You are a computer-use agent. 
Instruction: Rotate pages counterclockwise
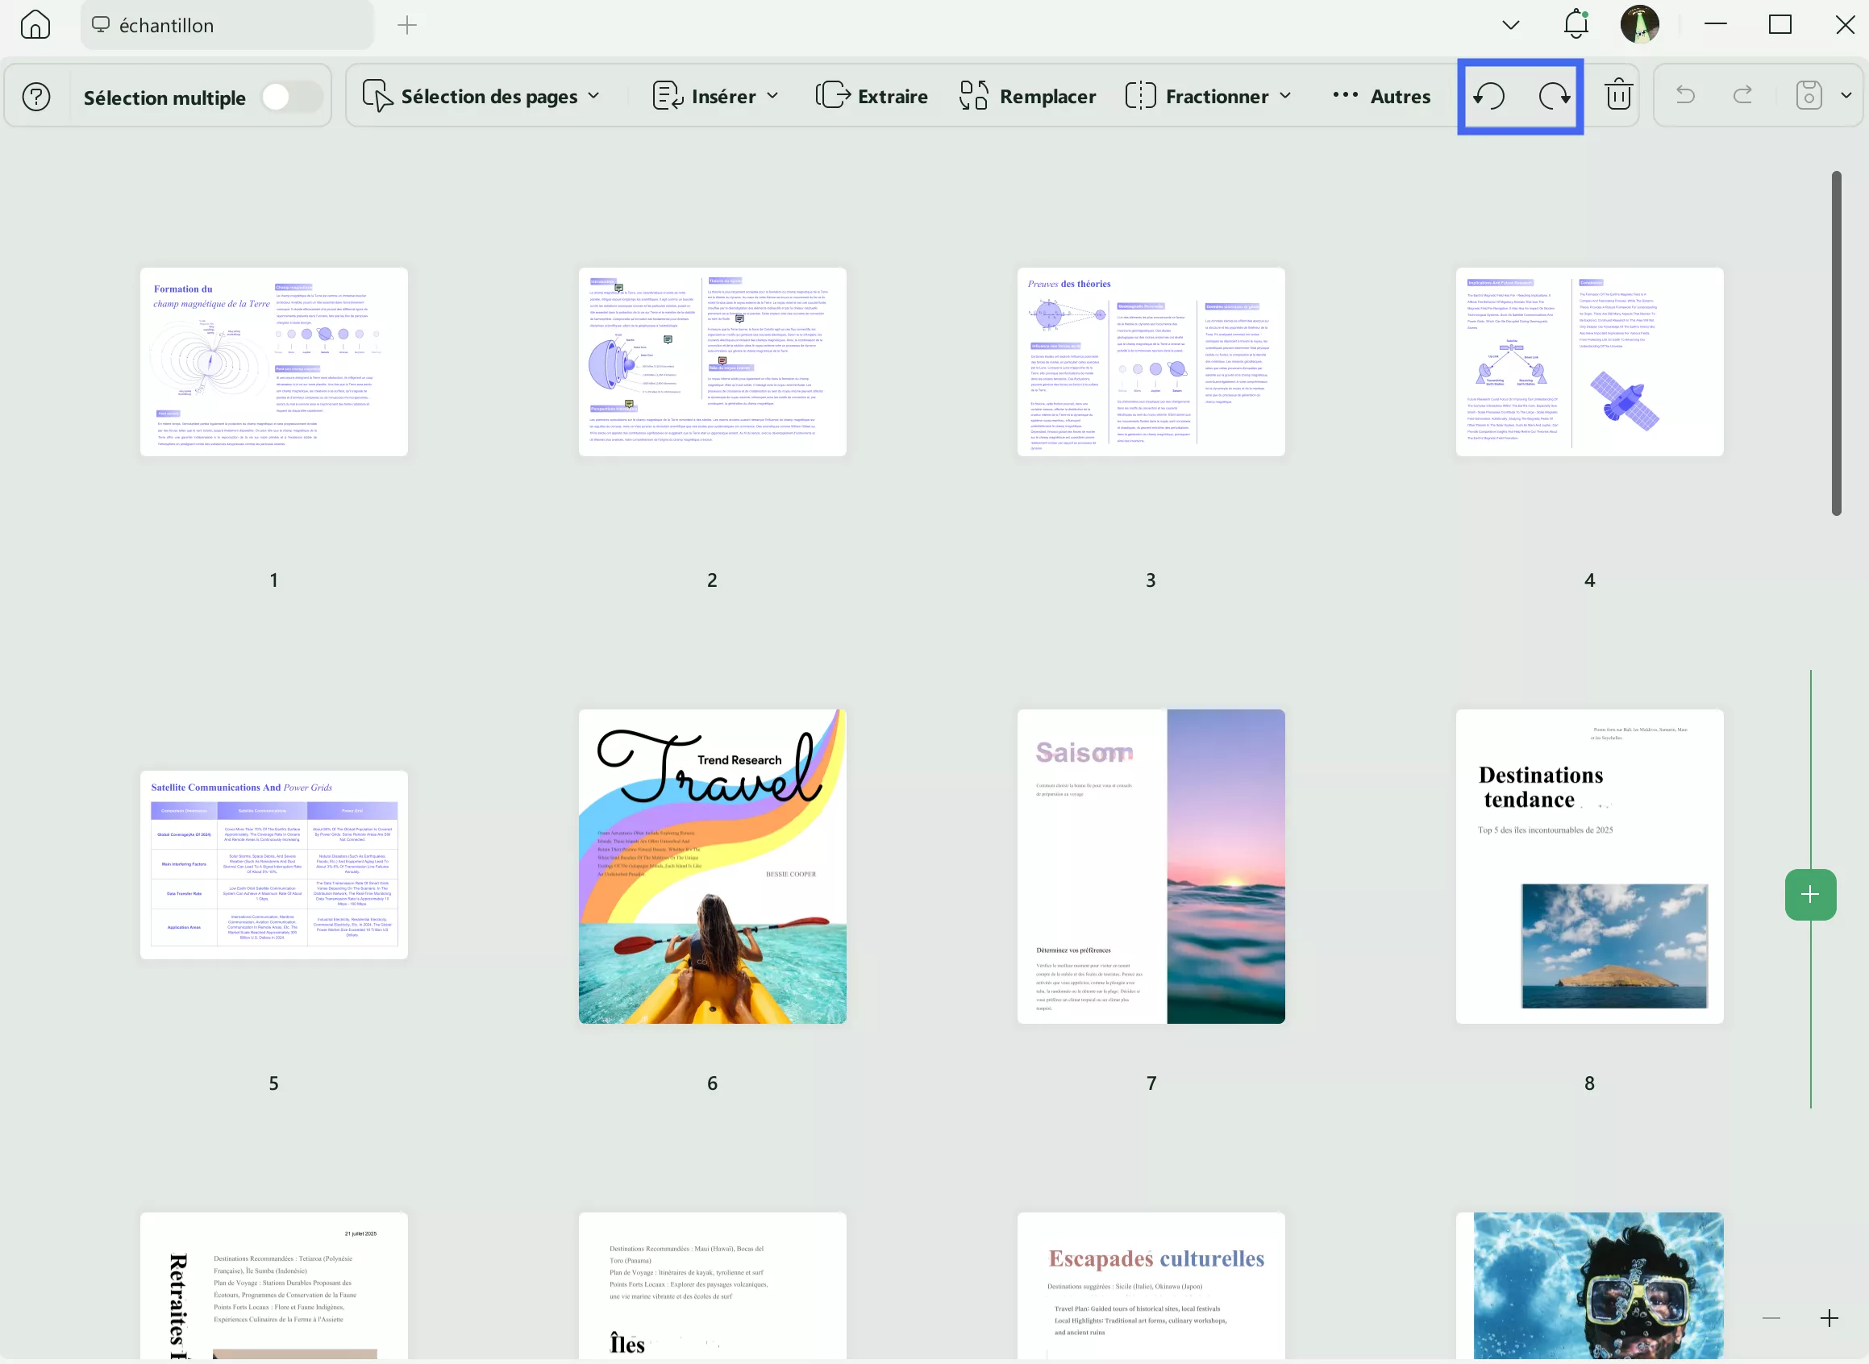click(1489, 97)
